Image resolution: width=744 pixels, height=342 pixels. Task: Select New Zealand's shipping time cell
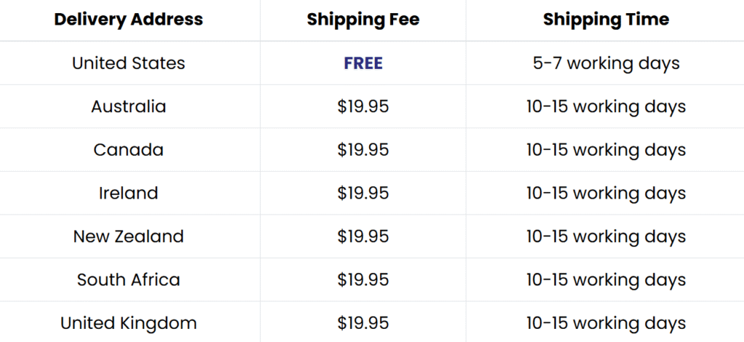click(x=606, y=236)
